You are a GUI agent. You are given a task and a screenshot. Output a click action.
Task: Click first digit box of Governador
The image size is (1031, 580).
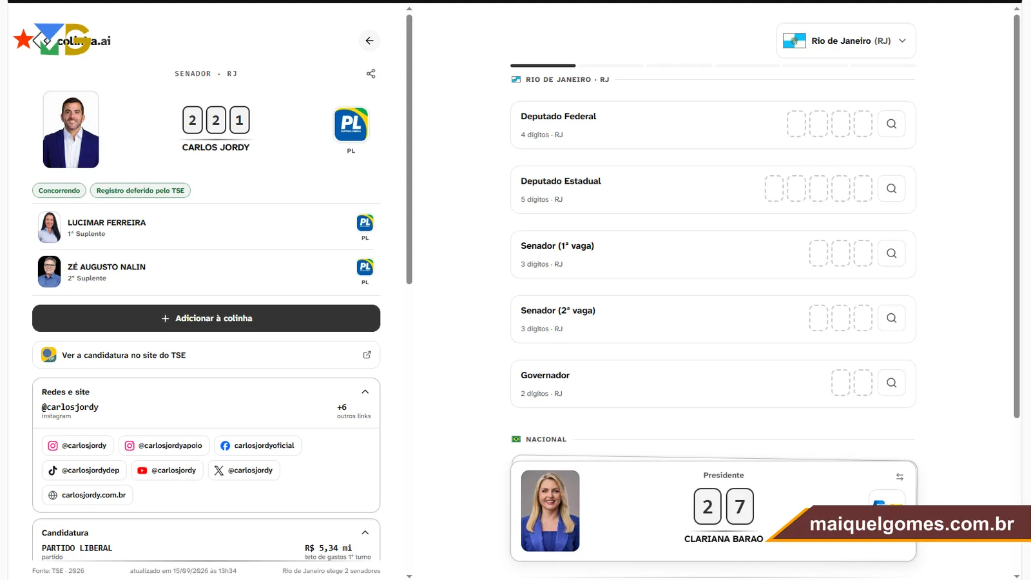tap(840, 383)
